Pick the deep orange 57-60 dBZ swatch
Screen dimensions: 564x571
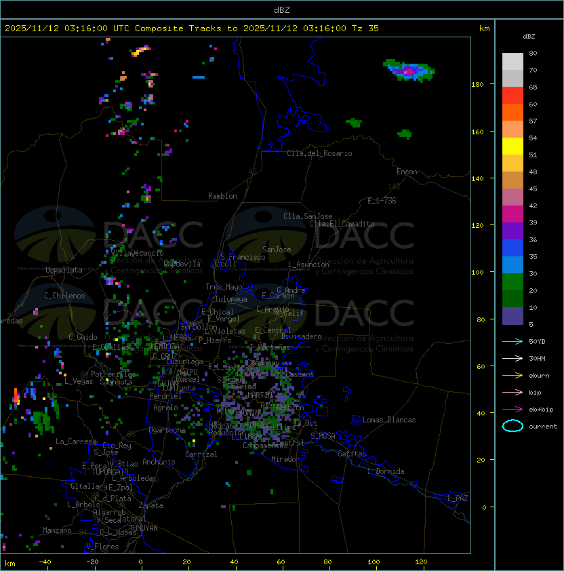click(512, 112)
